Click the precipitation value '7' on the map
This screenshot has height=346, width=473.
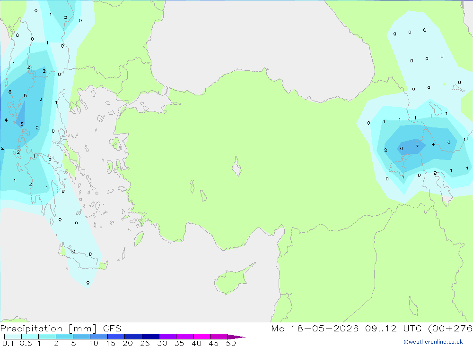[417, 147]
